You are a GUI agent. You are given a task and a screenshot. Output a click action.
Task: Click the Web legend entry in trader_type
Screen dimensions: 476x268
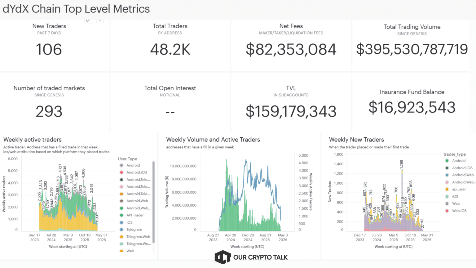coord(456,203)
